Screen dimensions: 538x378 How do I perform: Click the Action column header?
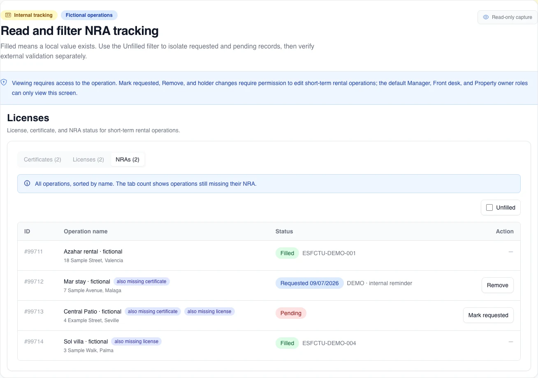pos(505,231)
